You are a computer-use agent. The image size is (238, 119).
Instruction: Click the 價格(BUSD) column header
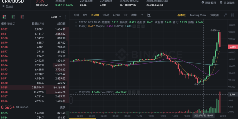click(8, 23)
